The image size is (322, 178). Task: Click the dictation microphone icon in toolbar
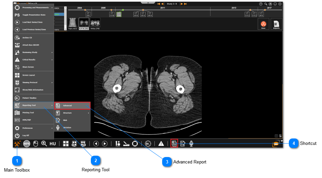pos(191,144)
